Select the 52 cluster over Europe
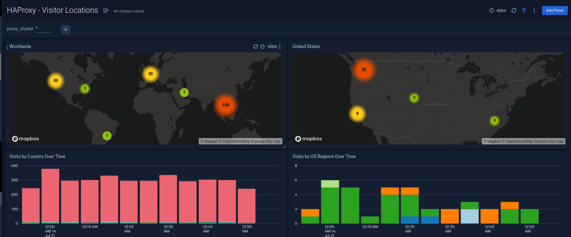The image size is (571, 237). [151, 74]
